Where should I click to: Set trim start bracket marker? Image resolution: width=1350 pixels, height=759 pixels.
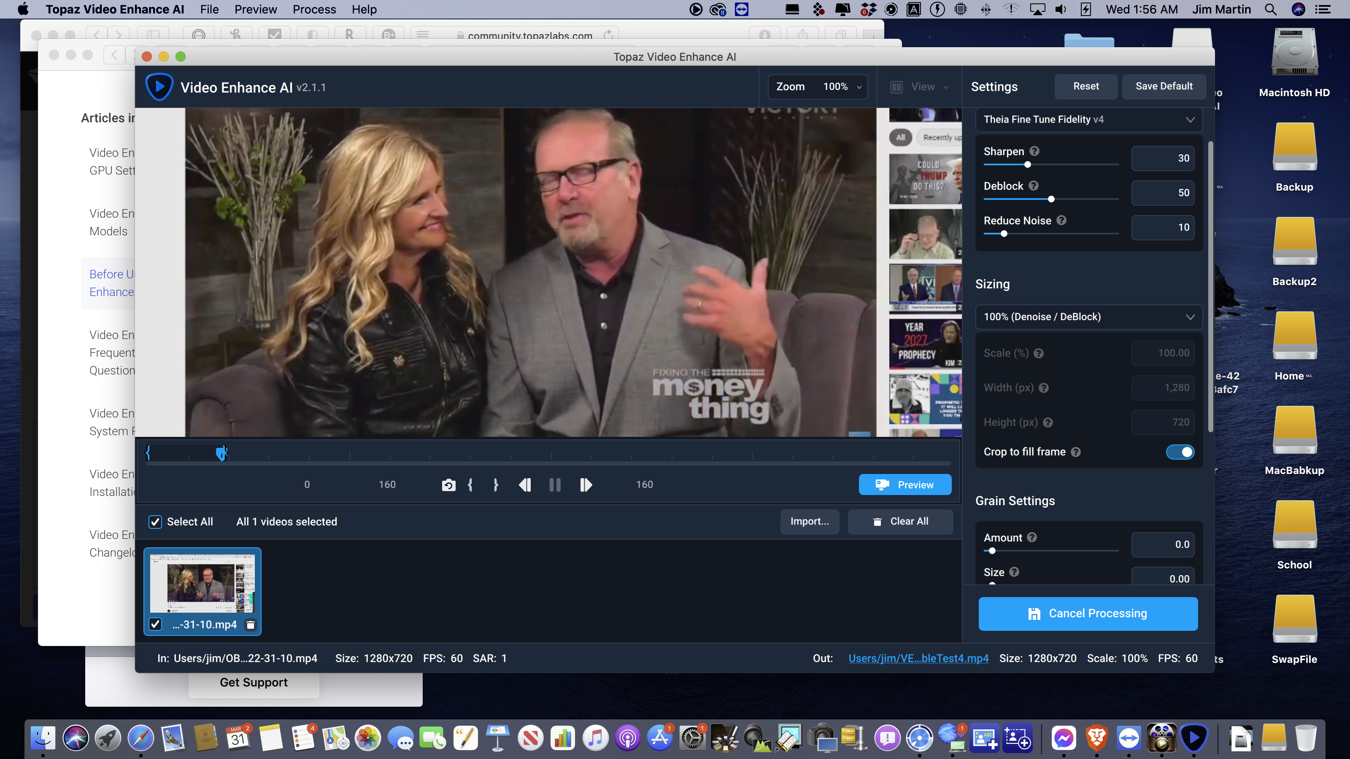click(x=470, y=485)
